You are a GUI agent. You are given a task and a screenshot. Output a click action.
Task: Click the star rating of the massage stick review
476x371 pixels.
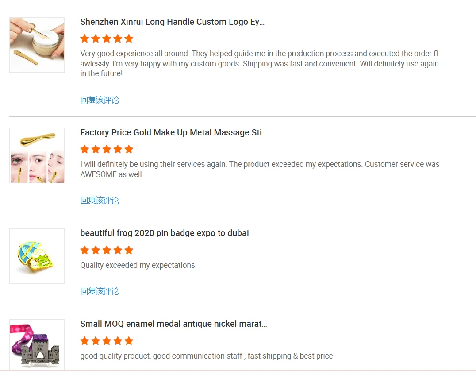pos(107,149)
